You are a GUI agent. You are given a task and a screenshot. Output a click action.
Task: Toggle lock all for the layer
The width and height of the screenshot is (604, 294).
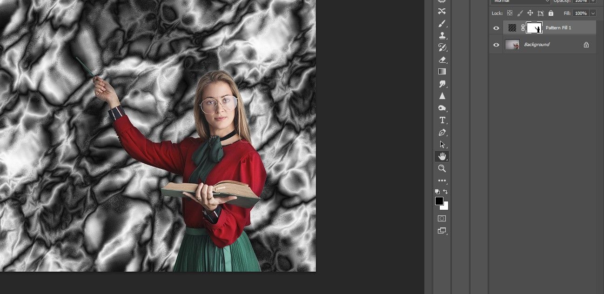coord(551,13)
